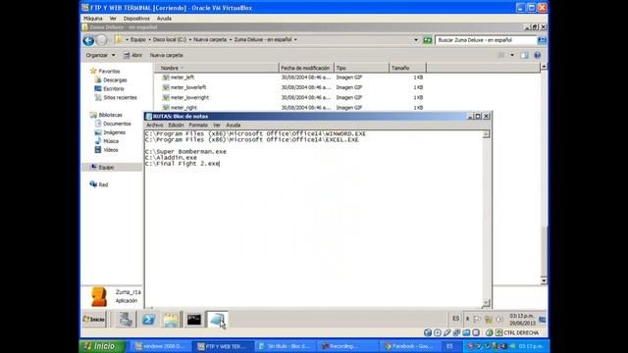Open VirtualBox Ver menu

(113, 19)
